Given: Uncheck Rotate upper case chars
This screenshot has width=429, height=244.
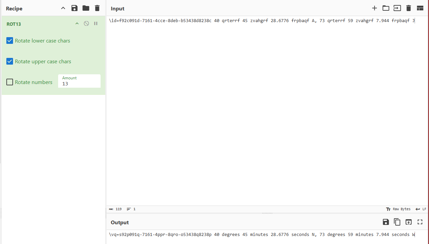Looking at the screenshot, I should click(x=9, y=61).
